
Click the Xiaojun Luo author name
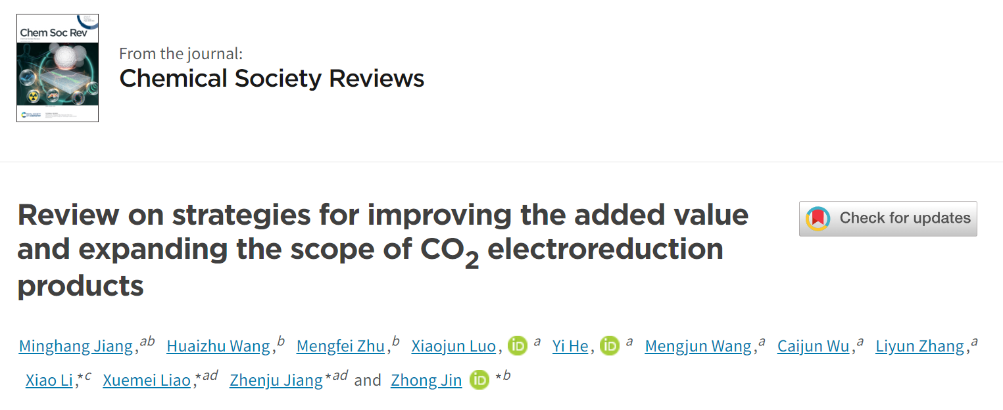click(x=454, y=346)
